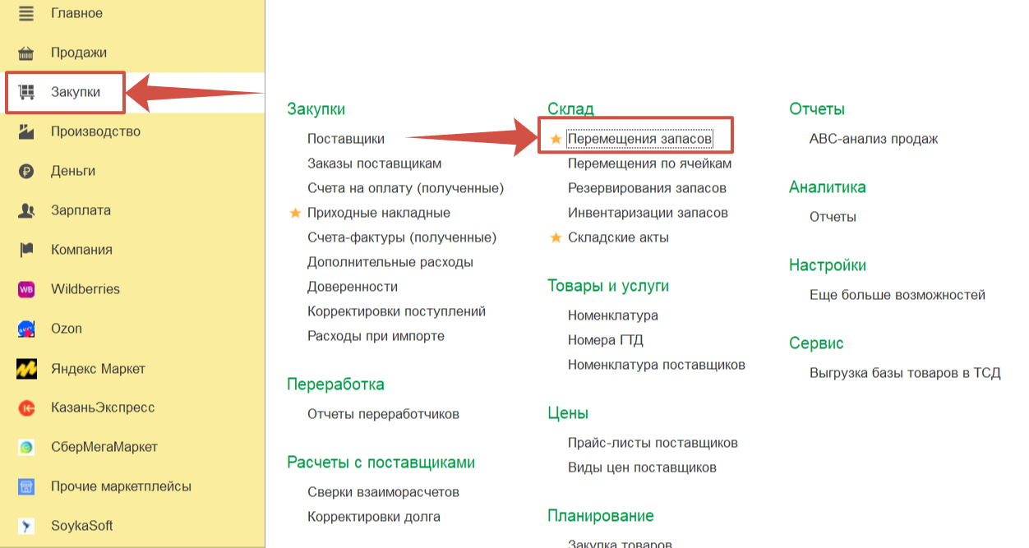Open Номенклатура under Товары и услуги
This screenshot has height=548, width=1029.
click(613, 315)
